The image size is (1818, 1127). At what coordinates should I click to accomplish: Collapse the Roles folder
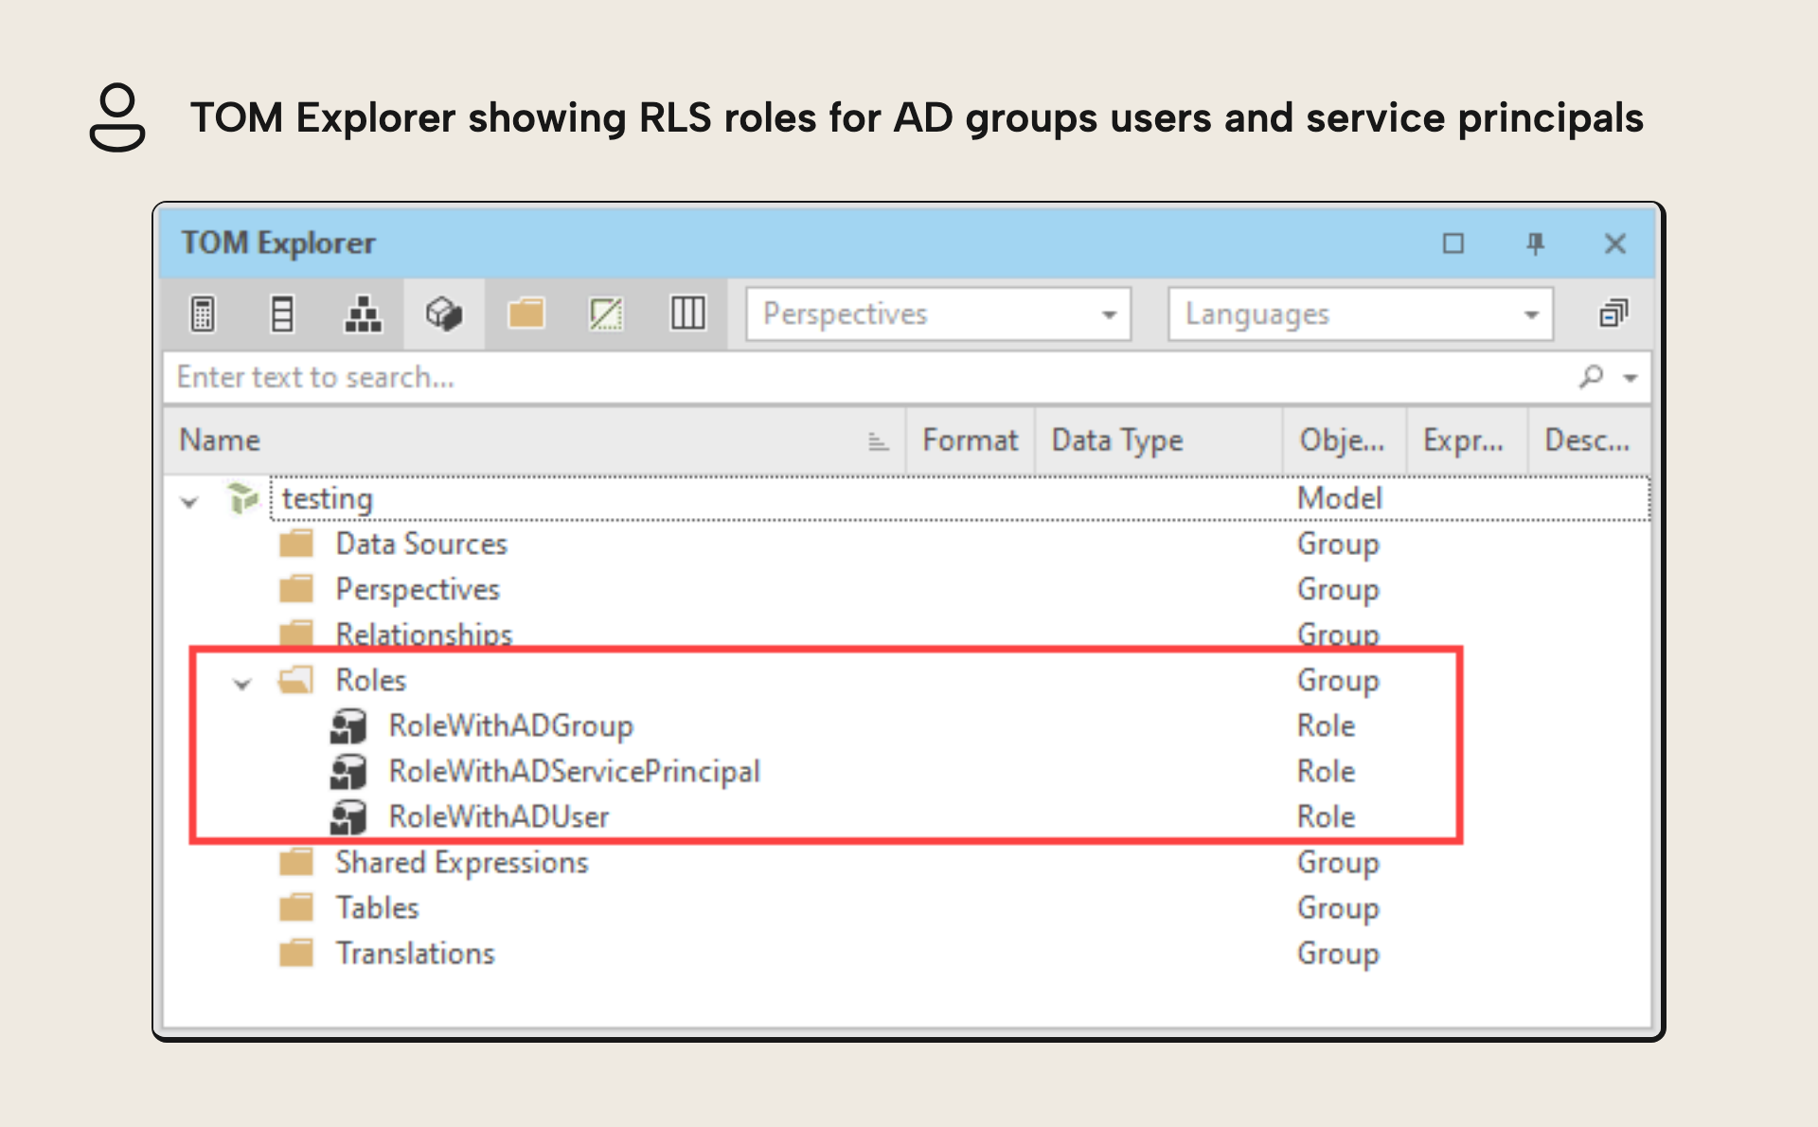pos(242,683)
